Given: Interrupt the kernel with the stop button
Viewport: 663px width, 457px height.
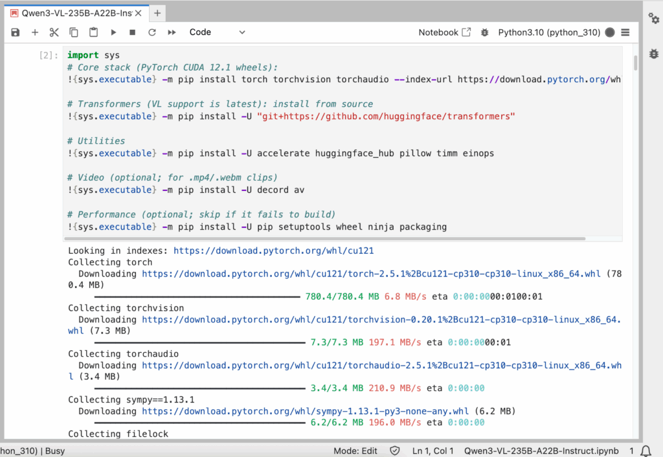Looking at the screenshot, I should click(x=132, y=32).
